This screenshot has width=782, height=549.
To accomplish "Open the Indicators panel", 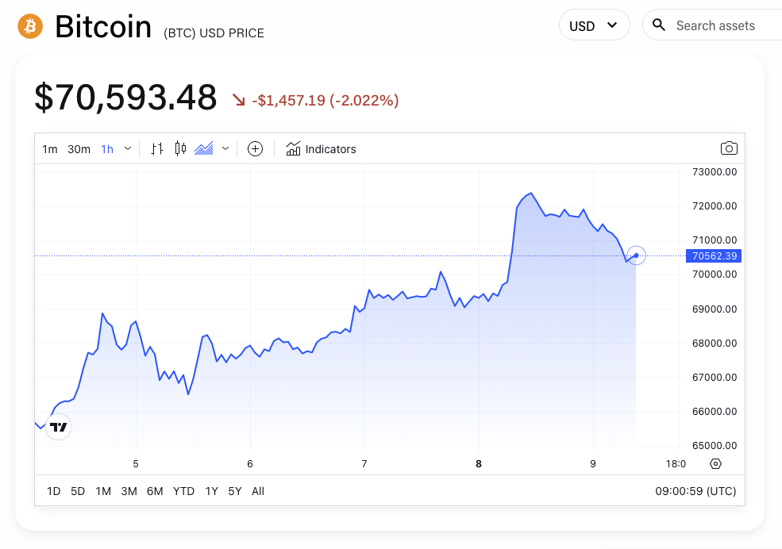I will click(321, 148).
